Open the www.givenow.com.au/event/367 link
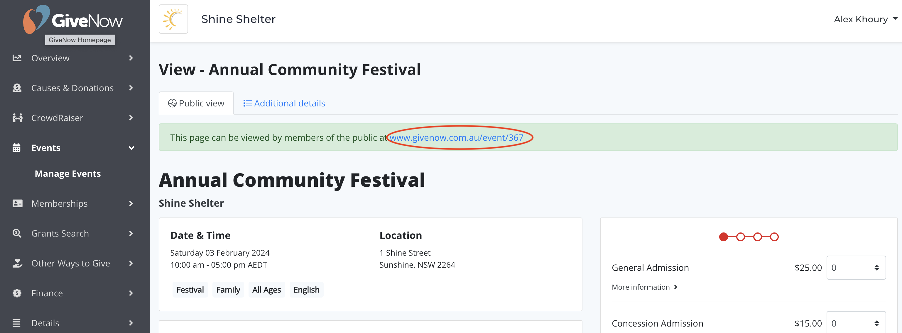This screenshot has width=902, height=333. pyautogui.click(x=456, y=137)
